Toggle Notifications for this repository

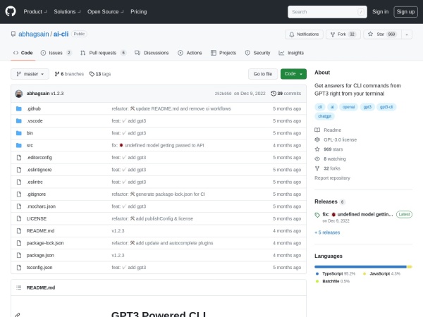tap(304, 34)
